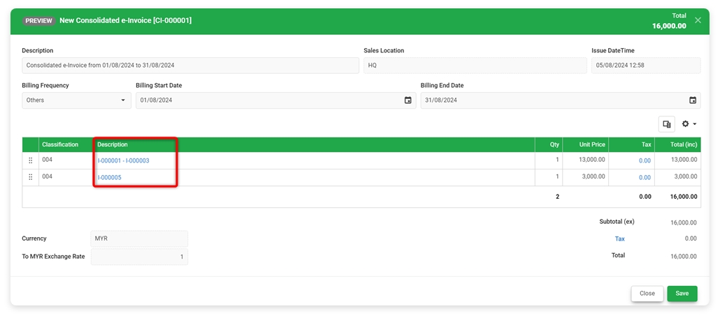Image resolution: width=720 pixels, height=318 pixels.
Task: Click tax value 0.00 in first row
Action: 644,160
